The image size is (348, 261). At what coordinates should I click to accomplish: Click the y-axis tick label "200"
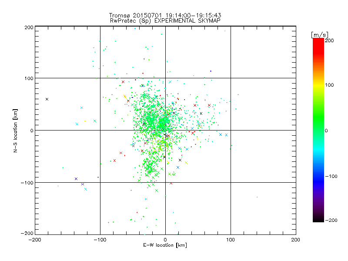coord(29,27)
